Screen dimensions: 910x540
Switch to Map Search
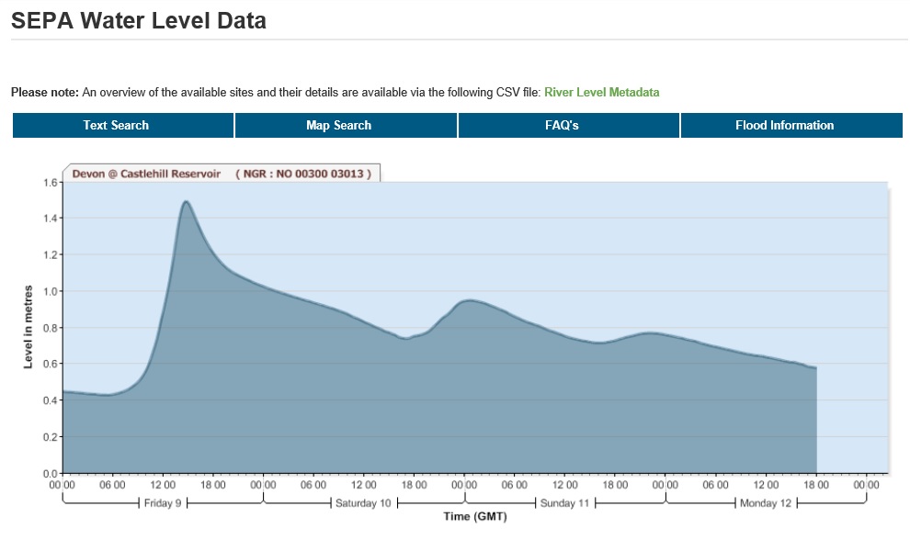click(338, 126)
